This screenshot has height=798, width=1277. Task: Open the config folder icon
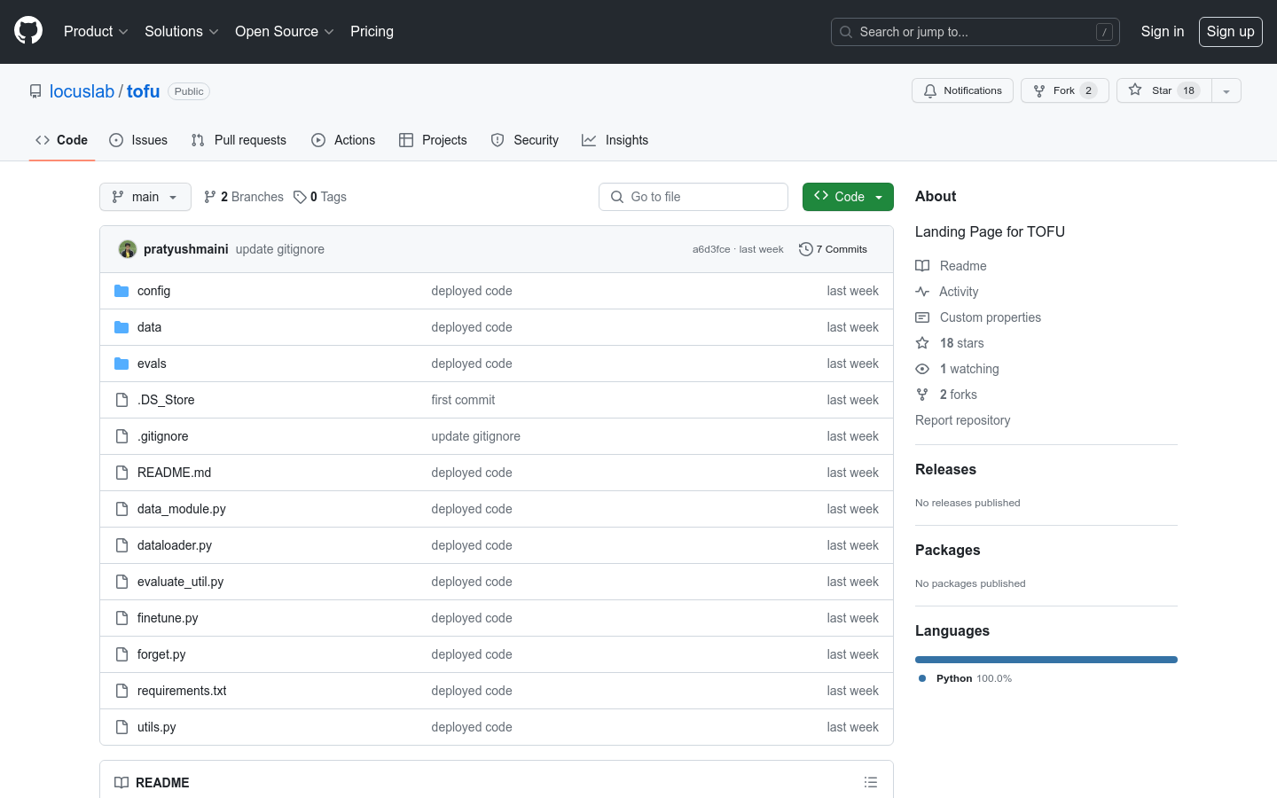tap(121, 291)
